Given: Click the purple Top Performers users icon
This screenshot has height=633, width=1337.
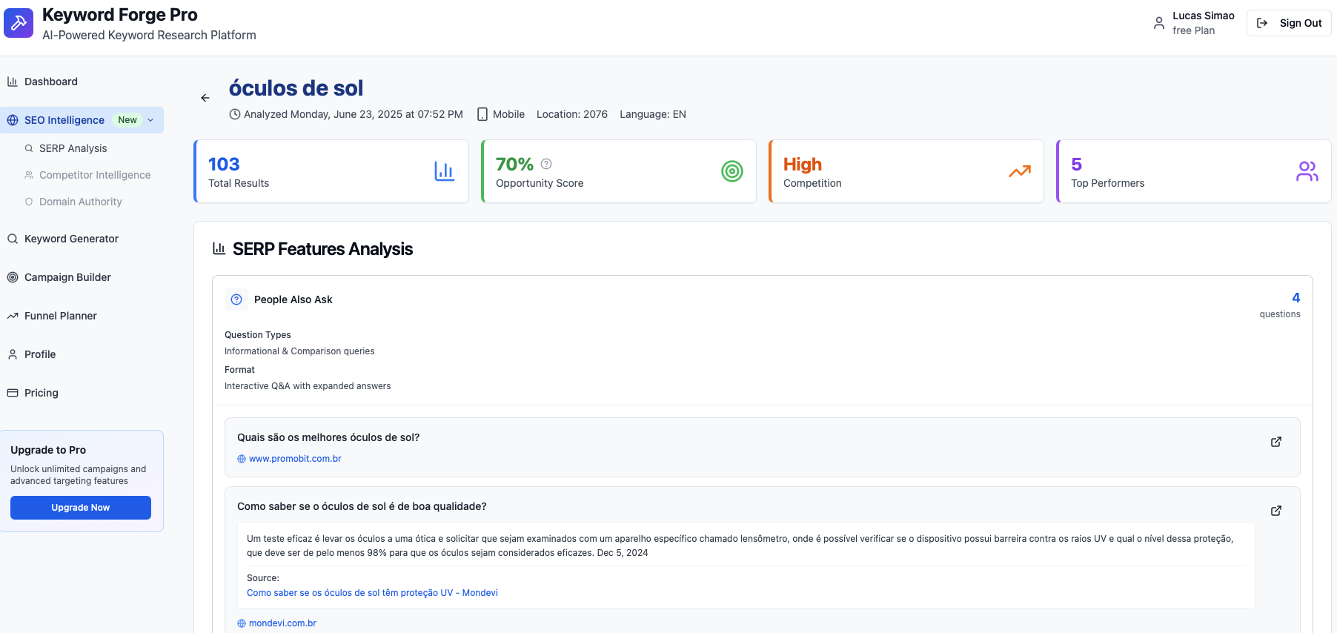Looking at the screenshot, I should (x=1307, y=171).
